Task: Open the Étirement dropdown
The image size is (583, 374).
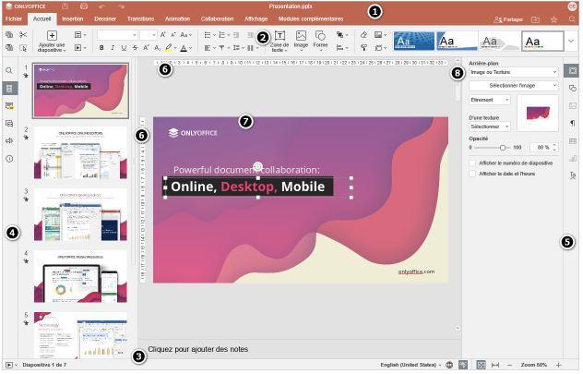Action: point(489,100)
